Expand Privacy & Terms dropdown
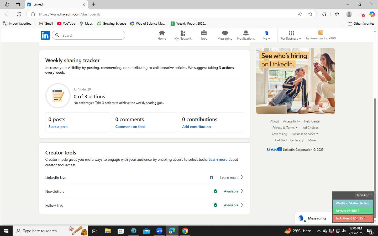 coord(285,128)
